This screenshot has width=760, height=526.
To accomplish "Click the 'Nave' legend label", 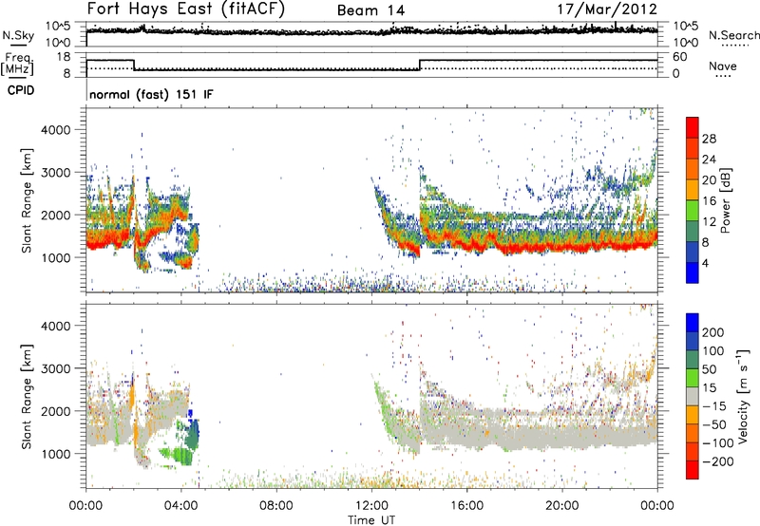I will [x=722, y=66].
